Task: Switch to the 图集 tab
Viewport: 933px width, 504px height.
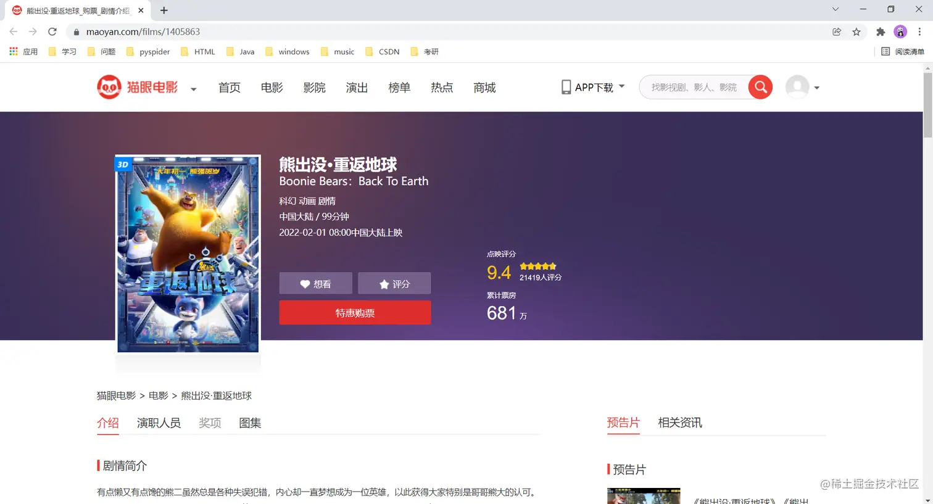Action: pyautogui.click(x=250, y=423)
